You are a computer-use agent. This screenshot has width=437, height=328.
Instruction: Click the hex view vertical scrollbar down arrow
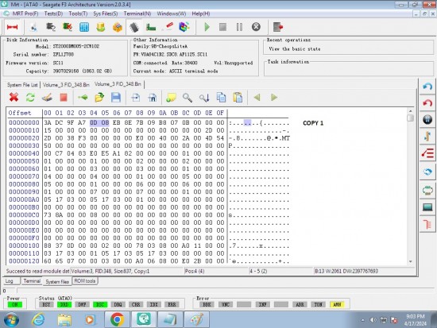coord(411,261)
